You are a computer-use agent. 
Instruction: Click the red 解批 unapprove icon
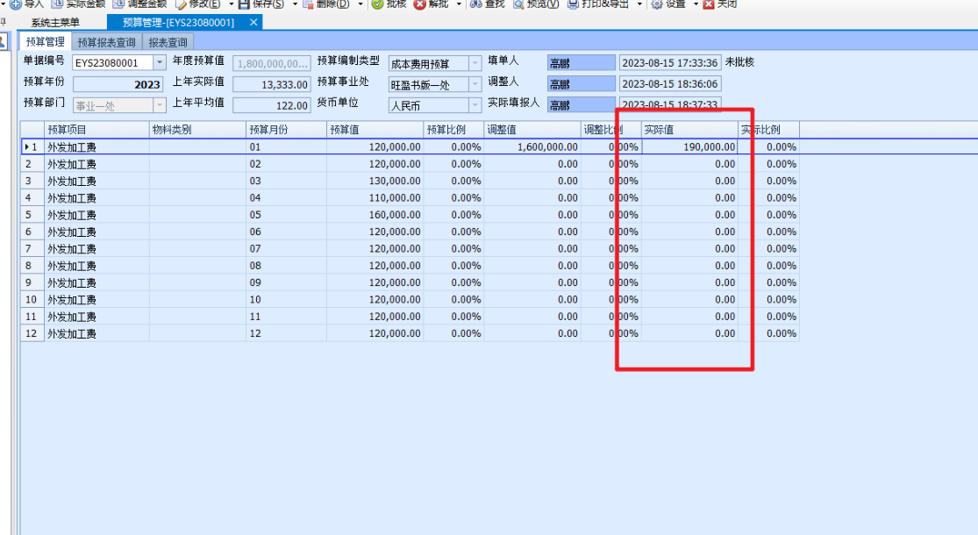pos(420,4)
